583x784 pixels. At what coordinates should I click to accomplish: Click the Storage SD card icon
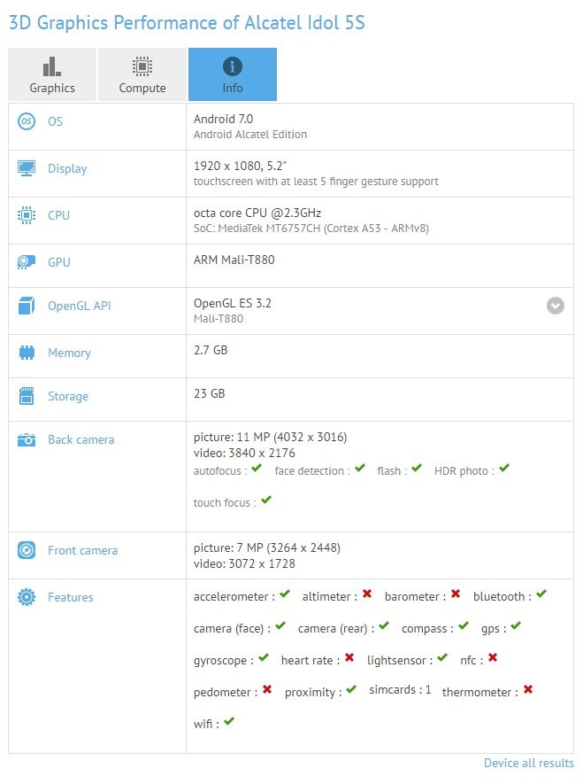pyautogui.click(x=27, y=396)
